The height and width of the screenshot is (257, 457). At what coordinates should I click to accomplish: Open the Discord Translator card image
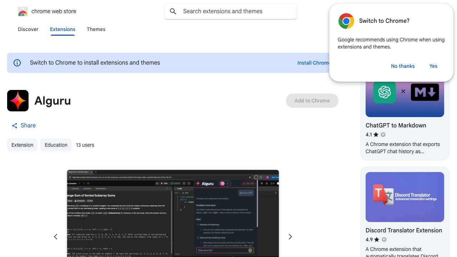(405, 197)
